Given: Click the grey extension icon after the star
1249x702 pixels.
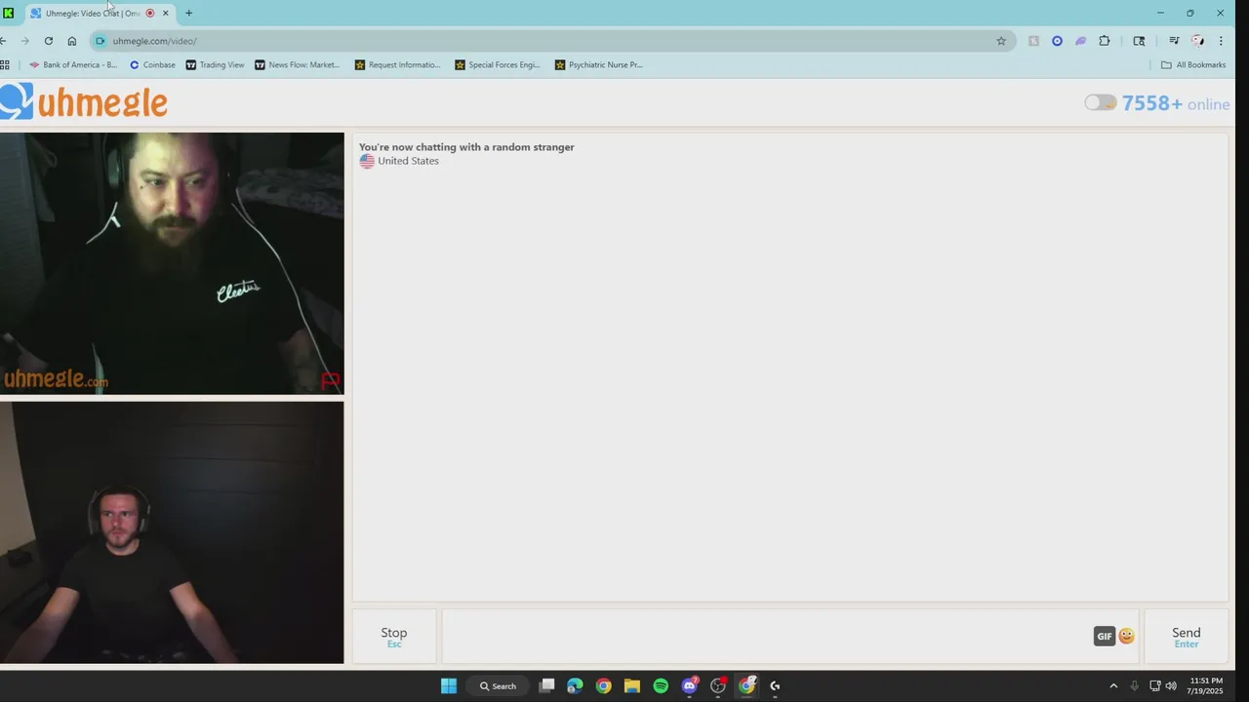Looking at the screenshot, I should pos(1033,41).
